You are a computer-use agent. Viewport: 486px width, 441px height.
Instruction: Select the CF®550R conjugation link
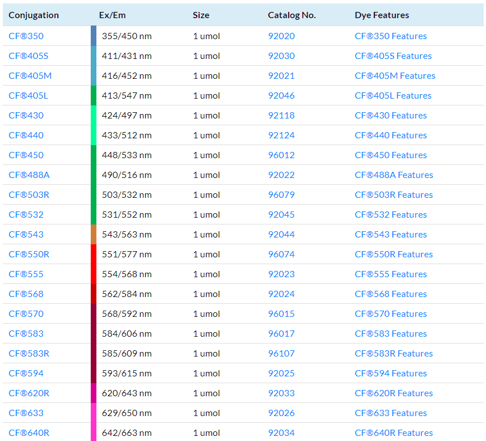coord(29,254)
